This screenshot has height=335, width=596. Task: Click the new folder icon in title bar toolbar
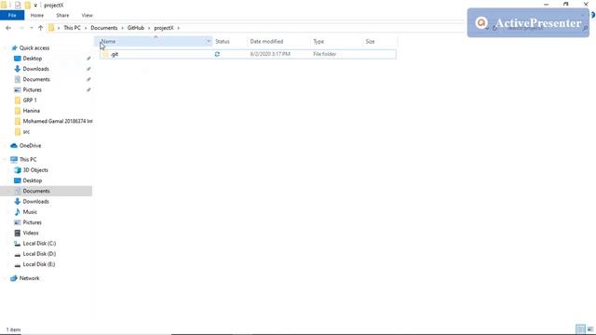pyautogui.click(x=27, y=5)
